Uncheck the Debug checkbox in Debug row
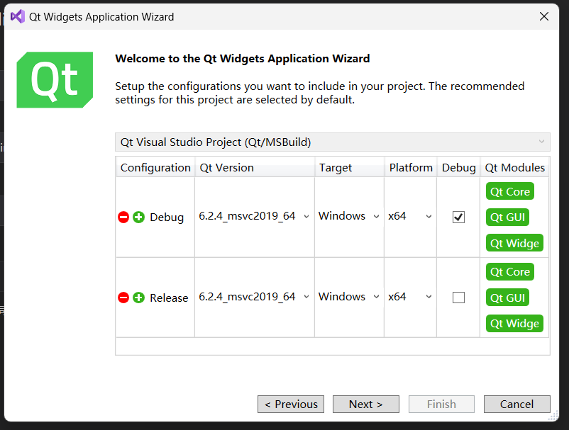Image resolution: width=569 pixels, height=430 pixels. 459,217
